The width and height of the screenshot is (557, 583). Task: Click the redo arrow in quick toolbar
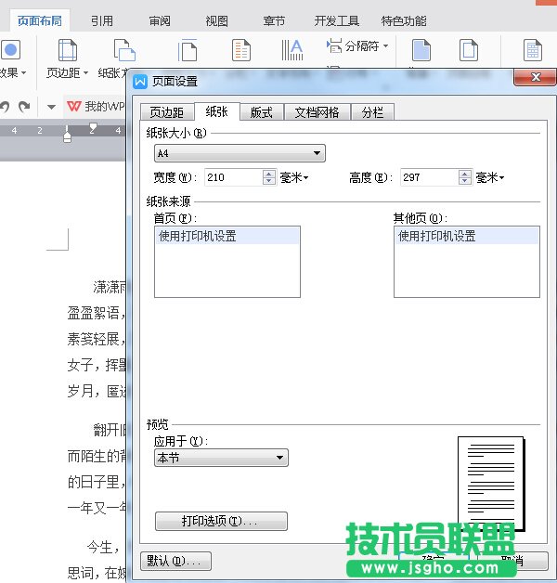[25, 107]
